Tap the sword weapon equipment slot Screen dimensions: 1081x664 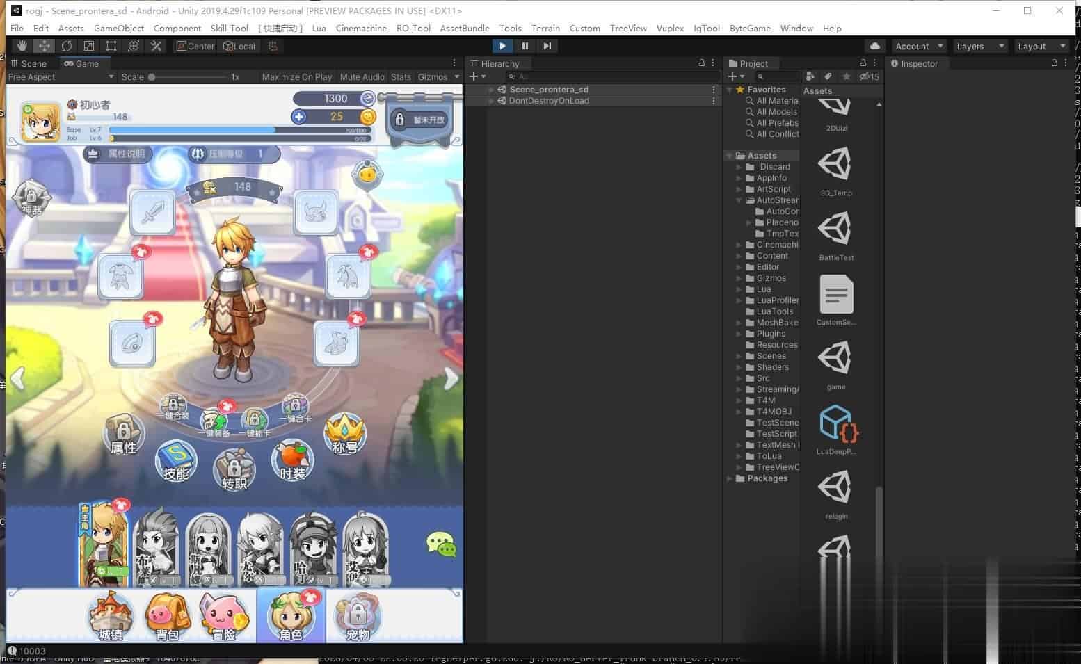click(152, 212)
